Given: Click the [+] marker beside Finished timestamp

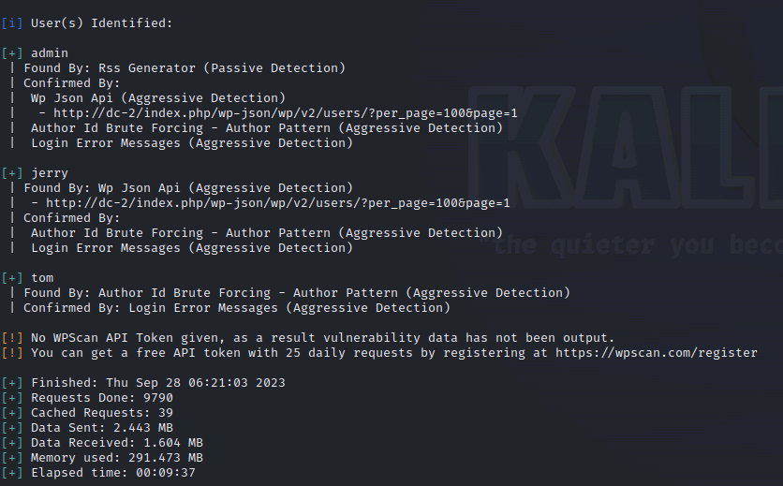Looking at the screenshot, I should click(12, 382).
